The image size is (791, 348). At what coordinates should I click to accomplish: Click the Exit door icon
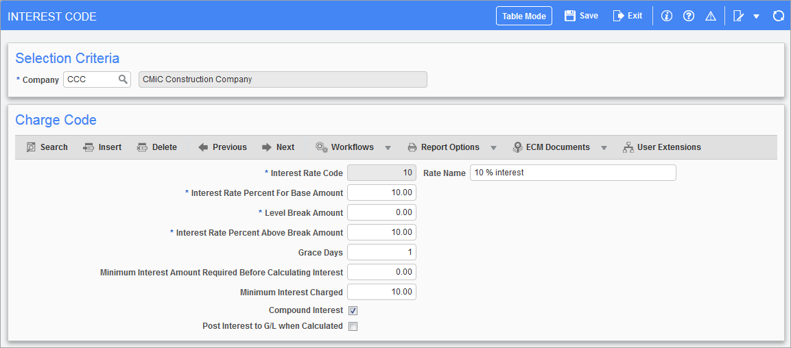click(x=619, y=16)
